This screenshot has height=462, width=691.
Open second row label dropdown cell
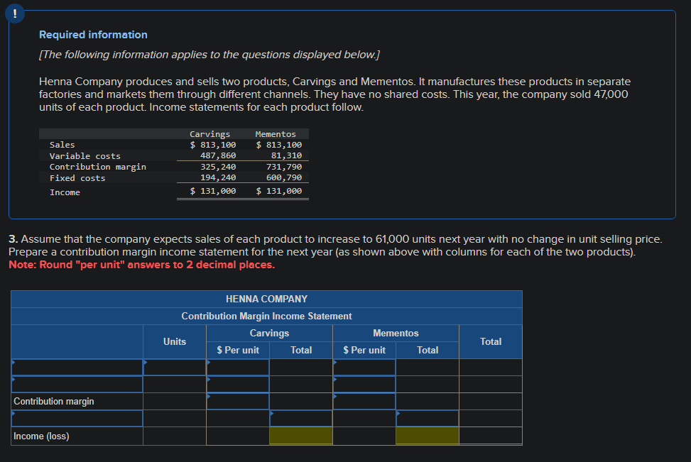[x=77, y=385]
